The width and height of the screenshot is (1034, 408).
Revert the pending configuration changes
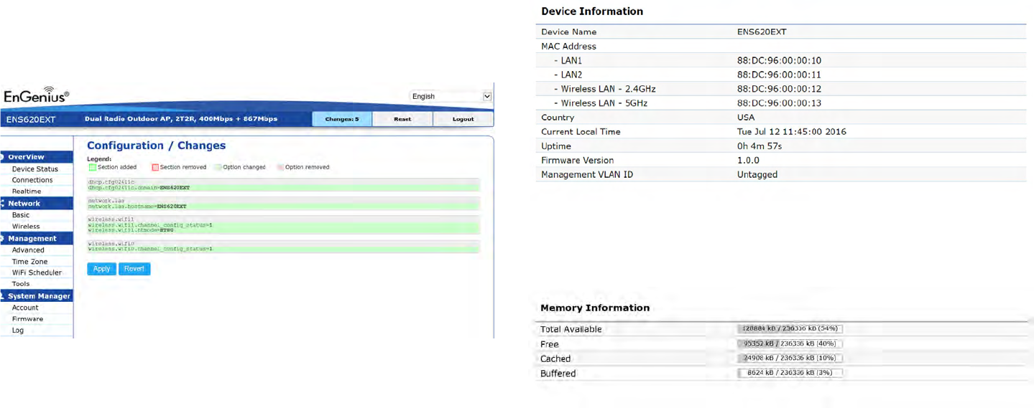(134, 269)
